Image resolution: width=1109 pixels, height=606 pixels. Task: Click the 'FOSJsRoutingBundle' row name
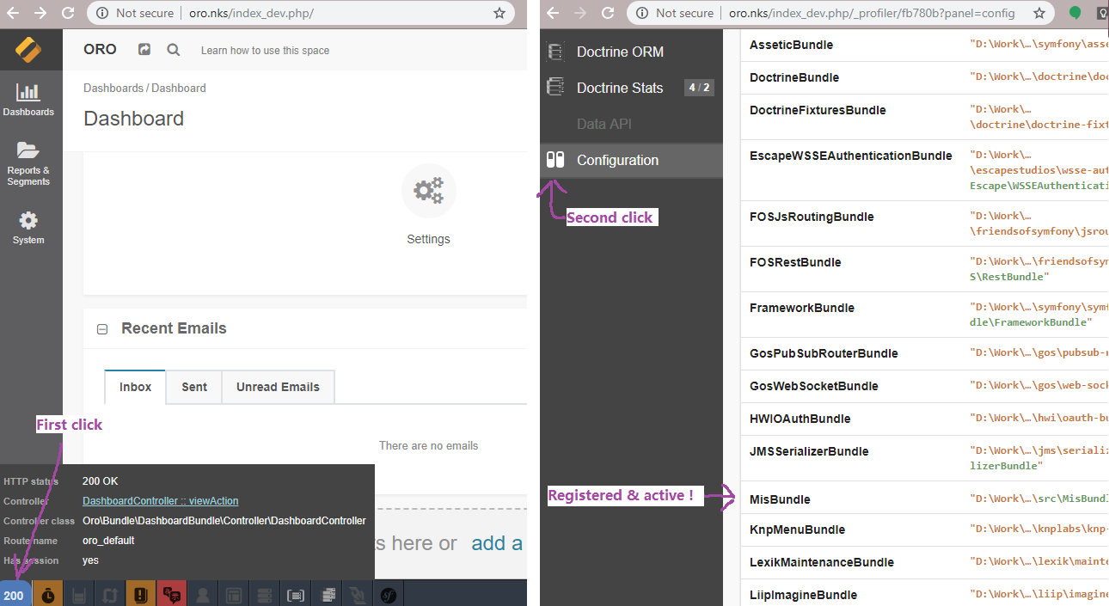coord(812,217)
